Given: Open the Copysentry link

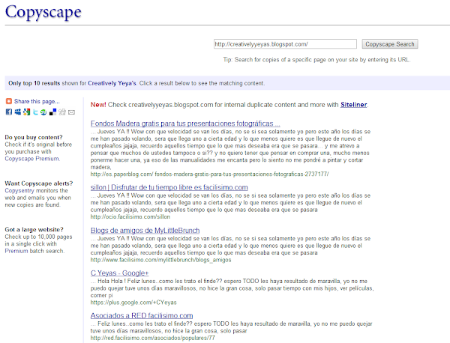Looking at the screenshot, I should click(x=19, y=190).
